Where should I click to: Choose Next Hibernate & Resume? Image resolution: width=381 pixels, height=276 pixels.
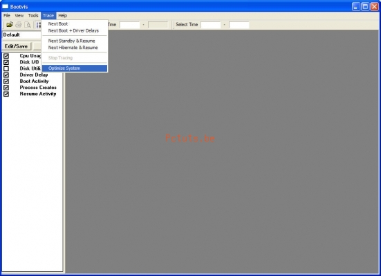[75, 48]
